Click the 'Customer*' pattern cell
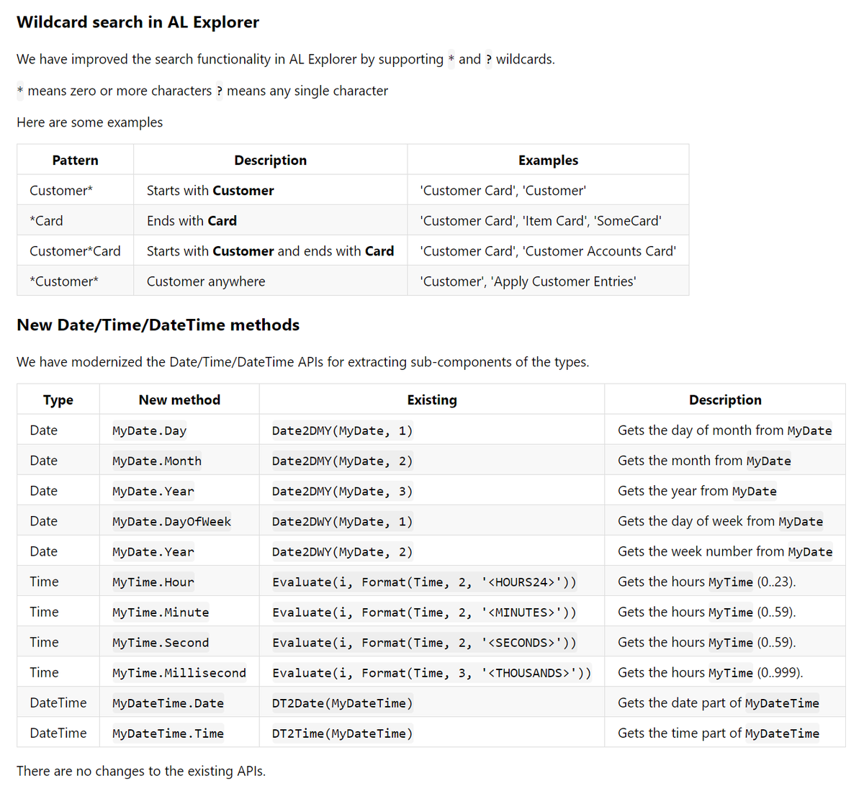864x786 pixels. pyautogui.click(x=76, y=190)
